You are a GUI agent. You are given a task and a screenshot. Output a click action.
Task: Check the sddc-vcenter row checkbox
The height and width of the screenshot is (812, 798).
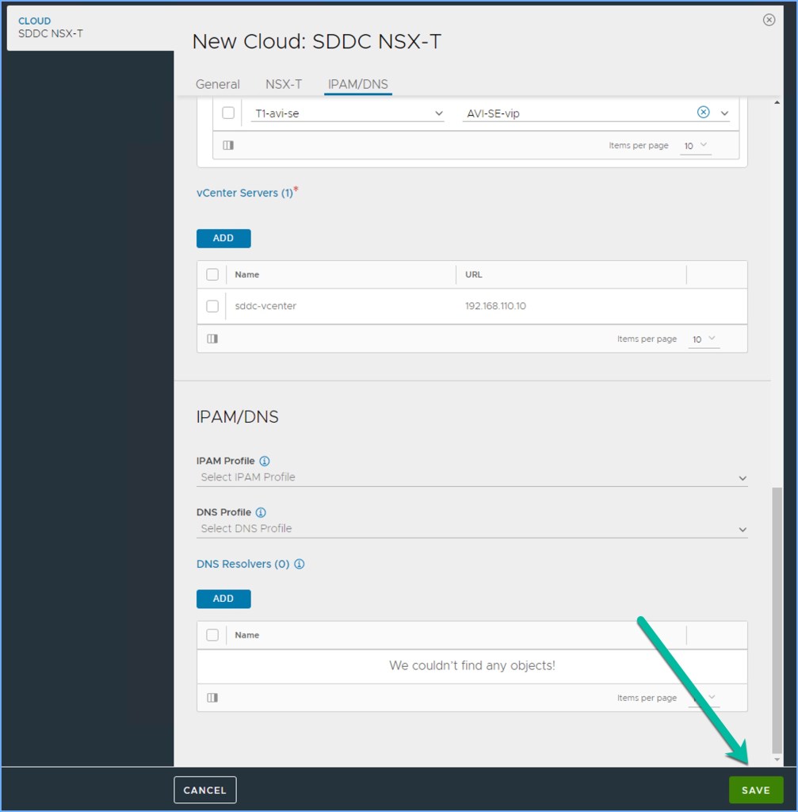(212, 306)
